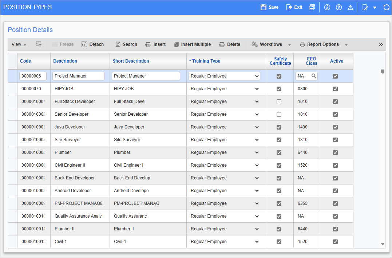This screenshot has width=392, height=258.
Task: Sort by the Description column header
Action: [x=65, y=61]
